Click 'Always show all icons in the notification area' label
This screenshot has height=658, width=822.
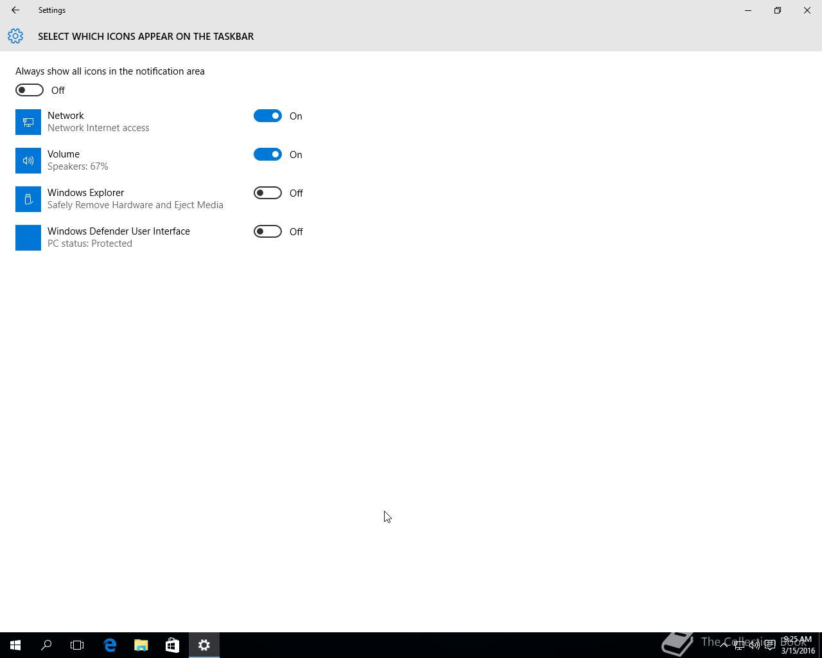point(110,71)
